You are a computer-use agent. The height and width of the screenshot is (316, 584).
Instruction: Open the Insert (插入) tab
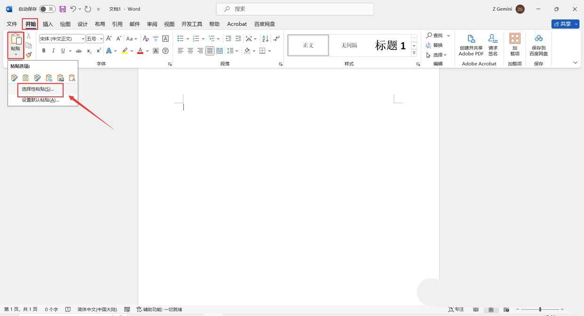pyautogui.click(x=48, y=24)
